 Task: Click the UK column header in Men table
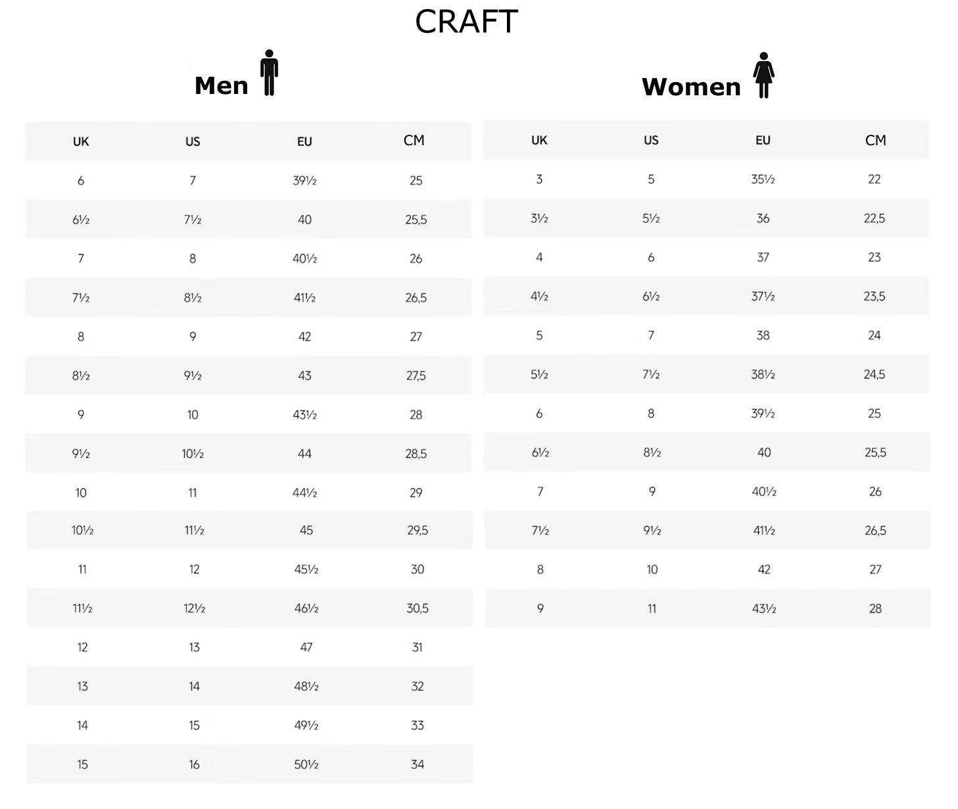click(x=81, y=141)
